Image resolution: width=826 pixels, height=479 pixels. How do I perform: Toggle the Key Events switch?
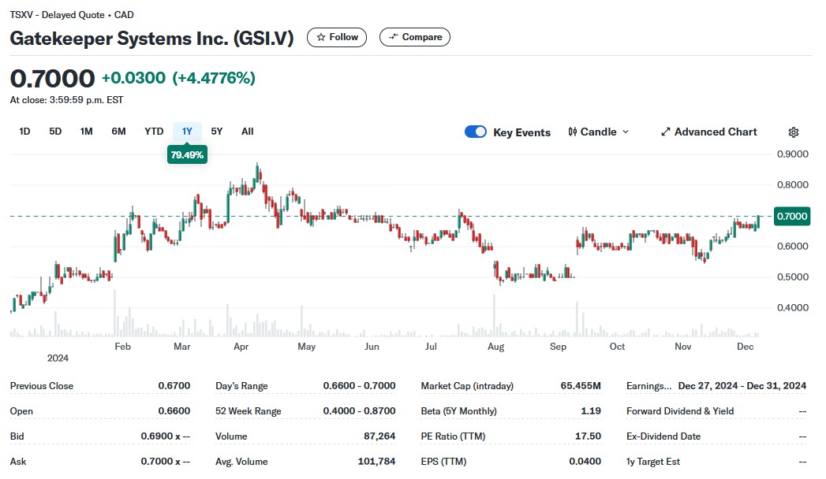click(476, 132)
